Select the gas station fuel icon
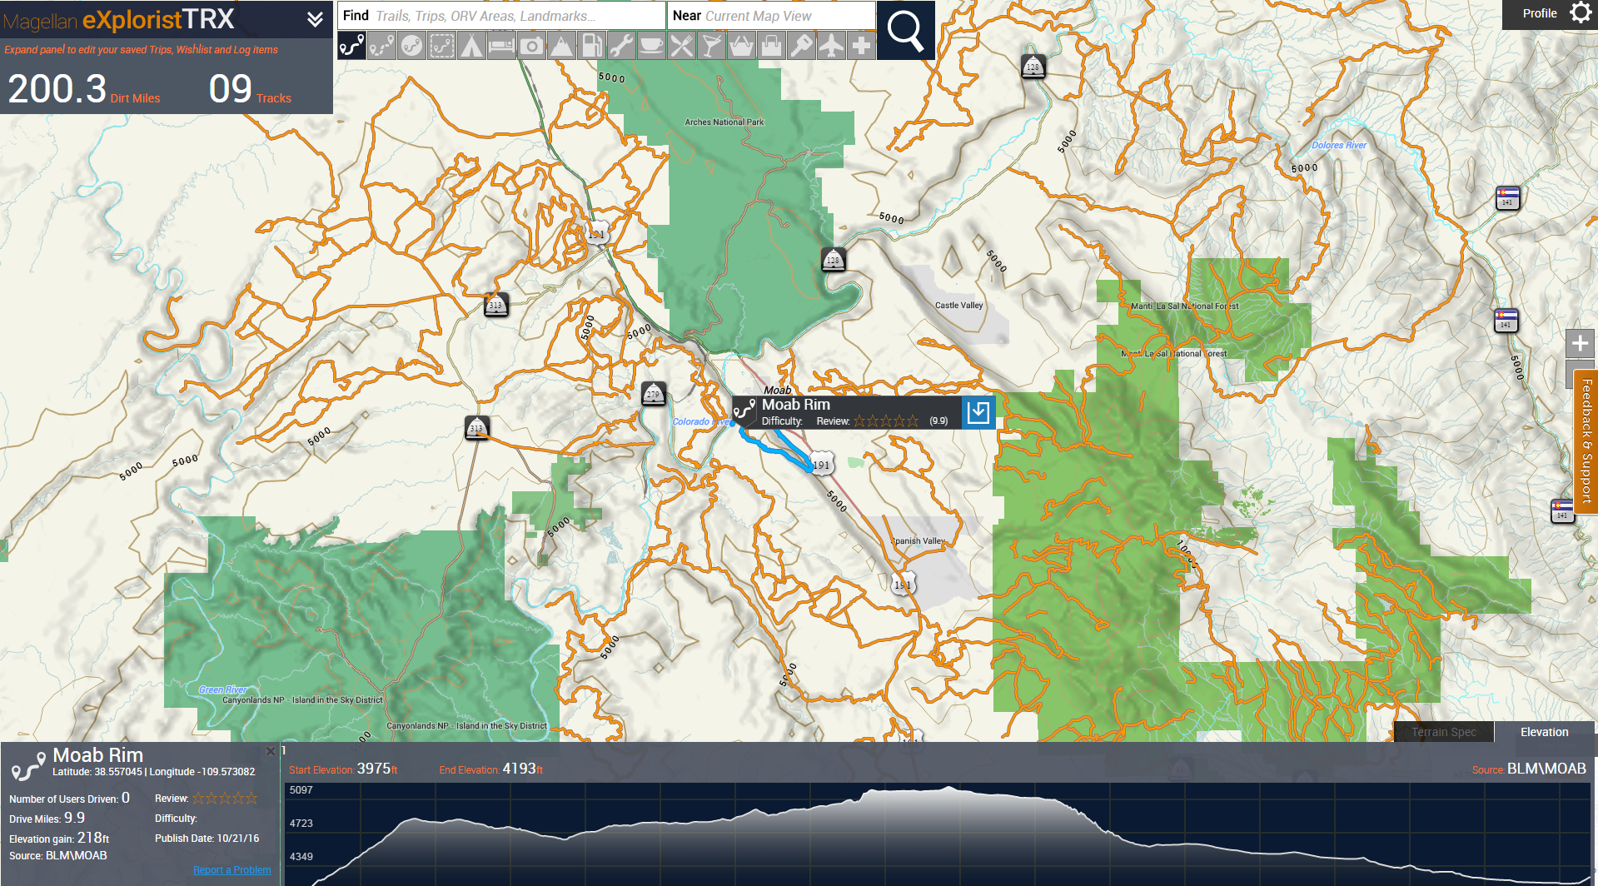1598x886 pixels. pos(591,45)
